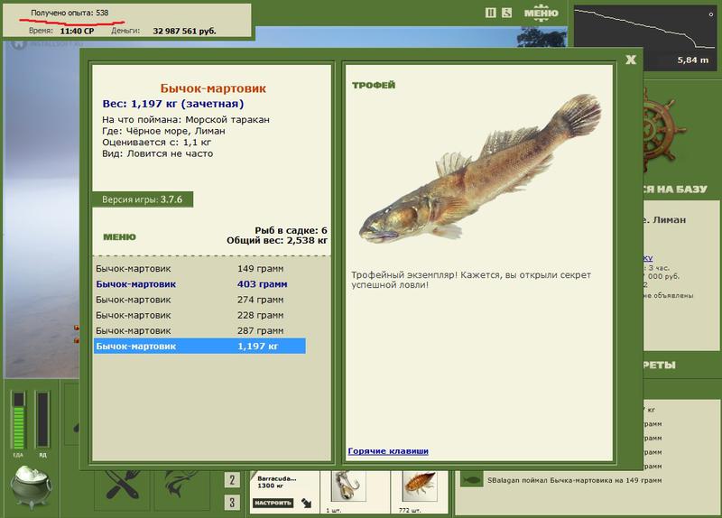
Task: Select the 149 грамм Бычок-мартовик row
Action: (199, 268)
